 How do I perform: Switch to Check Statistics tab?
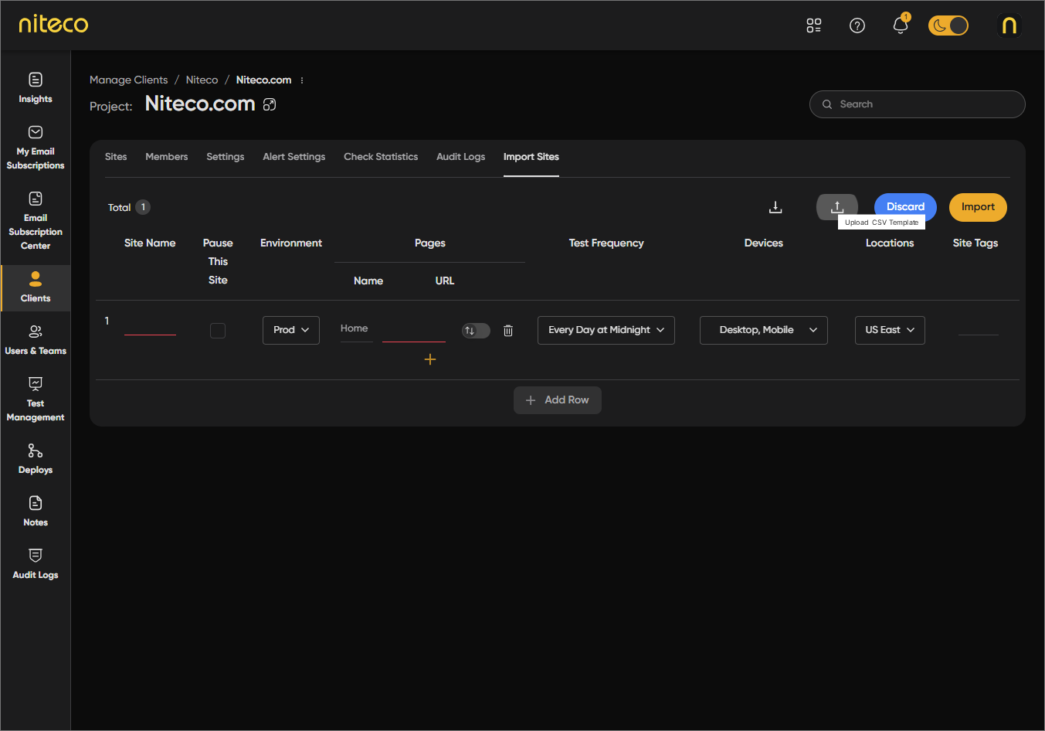pos(381,157)
